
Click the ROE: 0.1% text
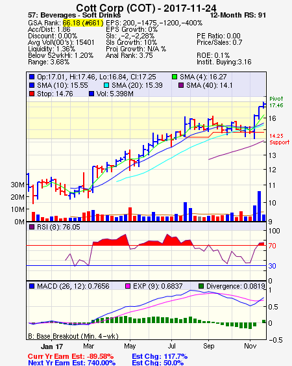coord(213,55)
